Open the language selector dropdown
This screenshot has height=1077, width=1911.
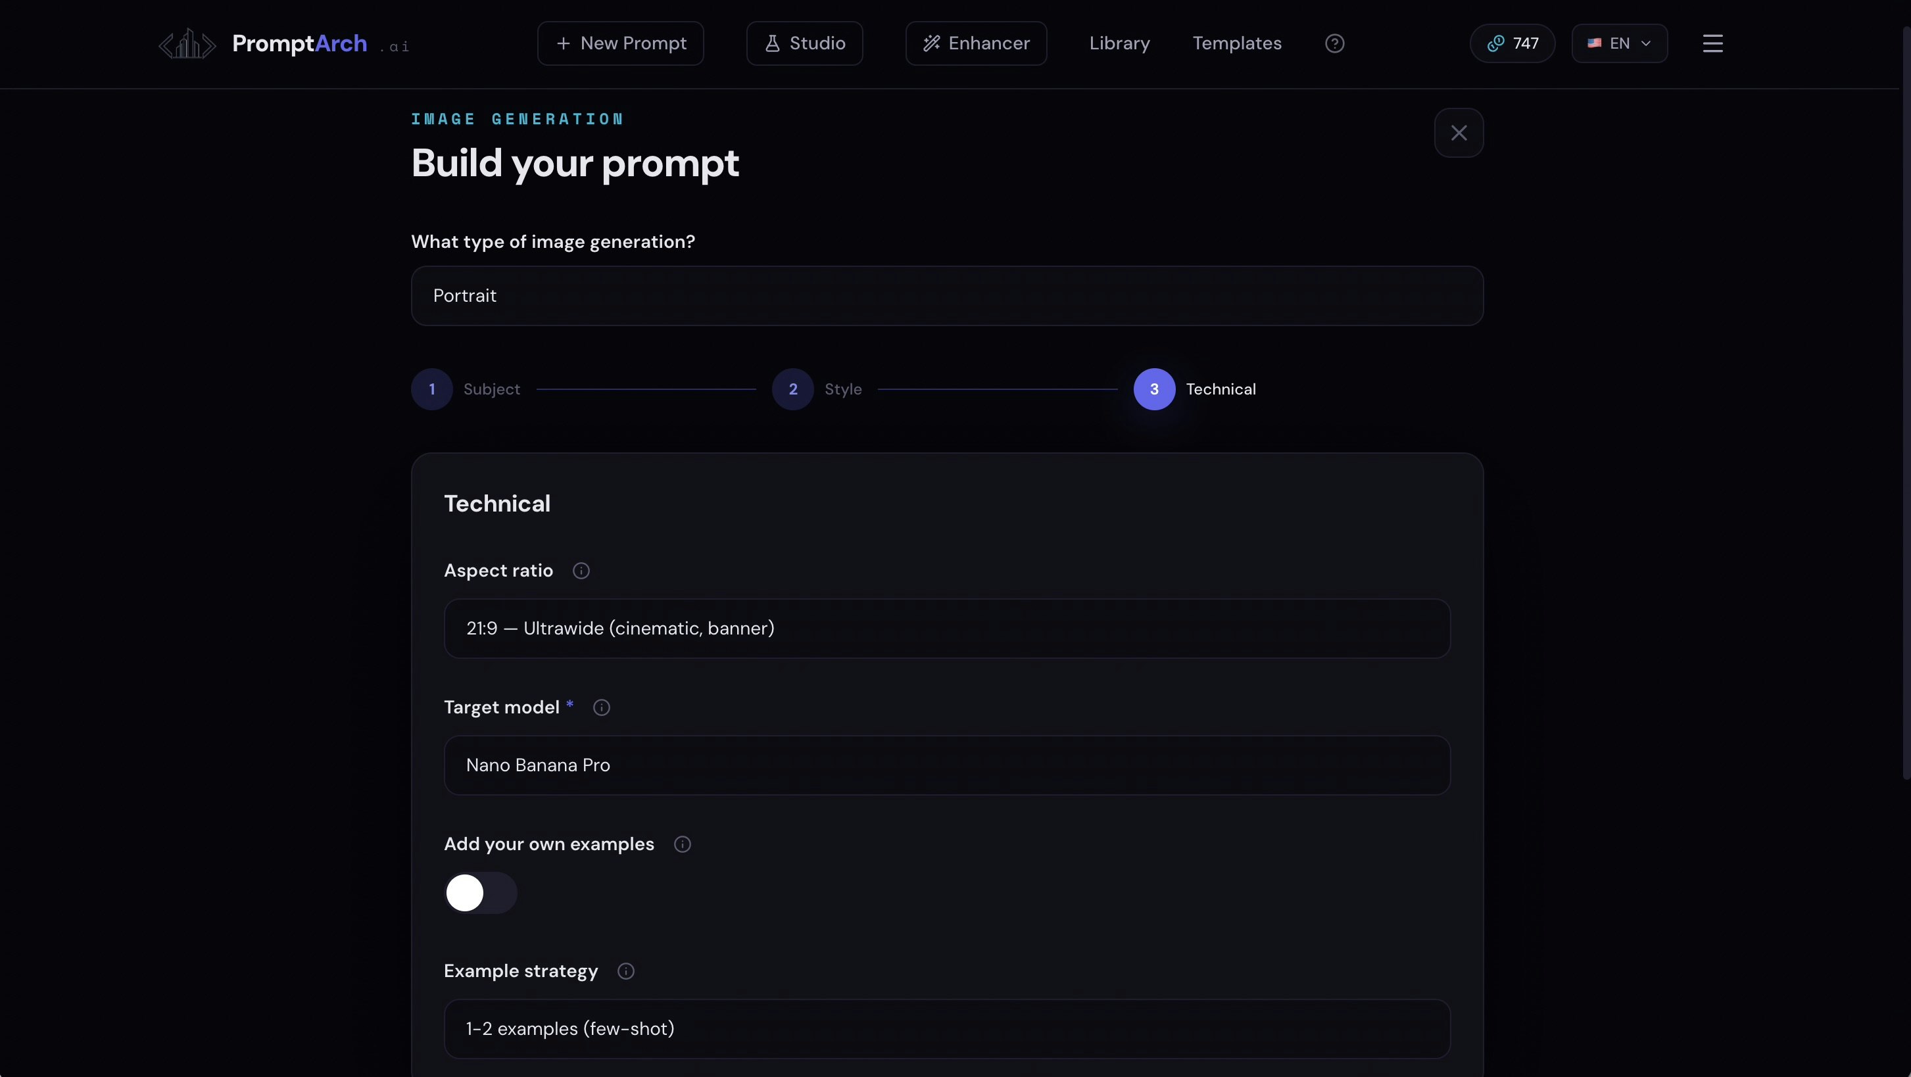1620,43
